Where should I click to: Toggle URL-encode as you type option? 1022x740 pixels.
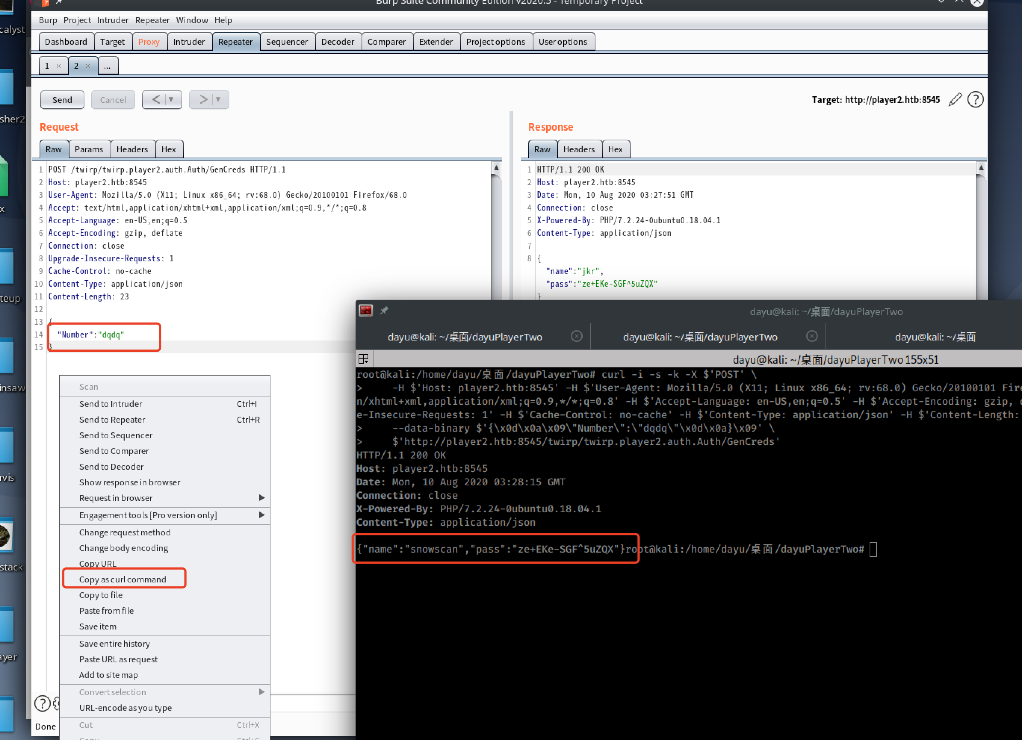click(125, 708)
